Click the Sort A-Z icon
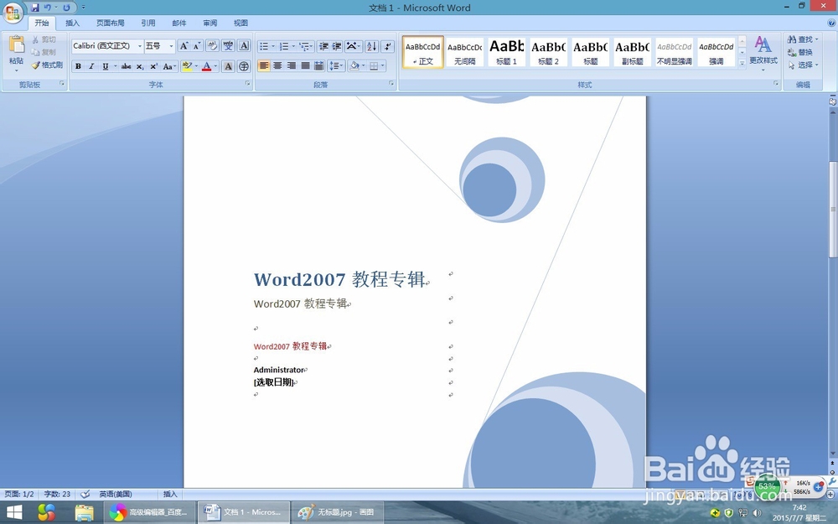The height and width of the screenshot is (524, 838). click(x=372, y=46)
